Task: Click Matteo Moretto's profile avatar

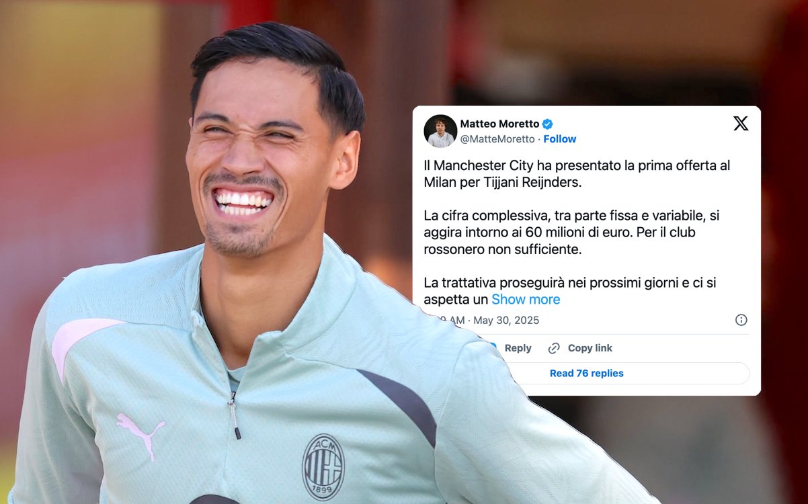Action: pyautogui.click(x=440, y=131)
